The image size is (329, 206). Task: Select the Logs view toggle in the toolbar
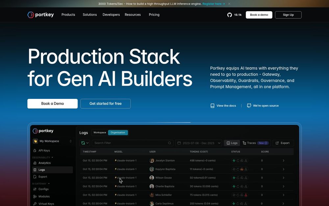(232, 143)
